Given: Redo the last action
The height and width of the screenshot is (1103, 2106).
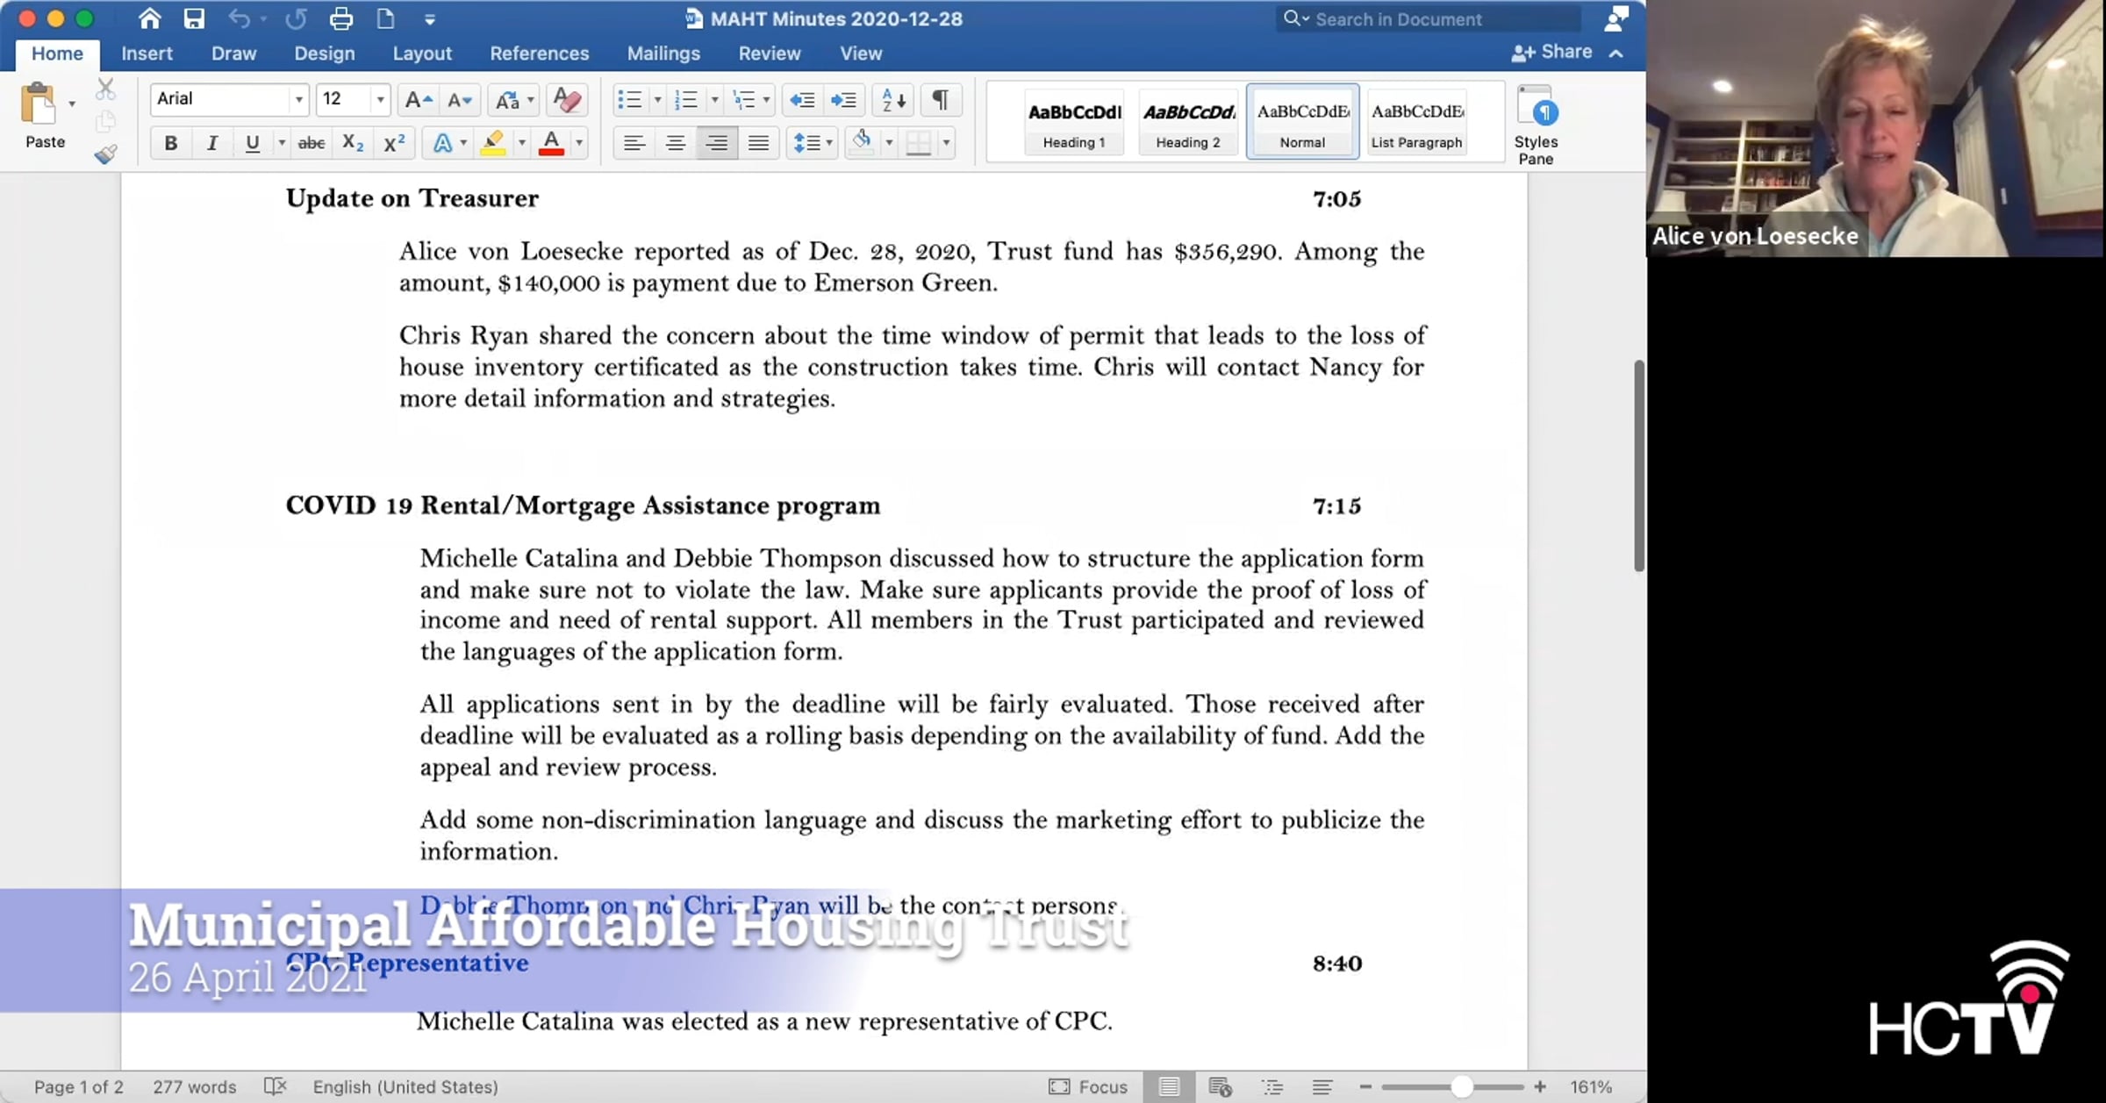Looking at the screenshot, I should (x=296, y=18).
